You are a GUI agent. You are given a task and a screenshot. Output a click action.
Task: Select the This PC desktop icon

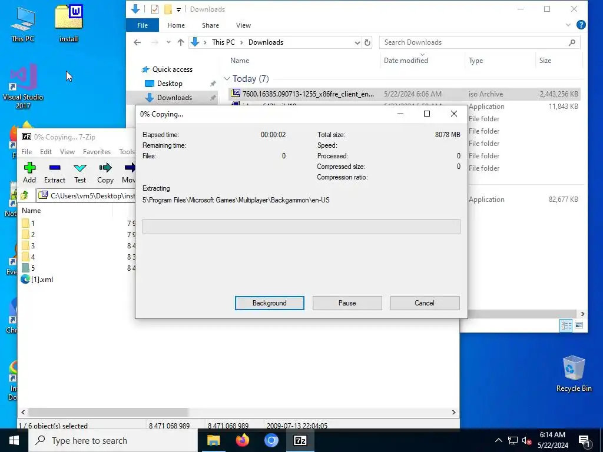click(x=22, y=25)
